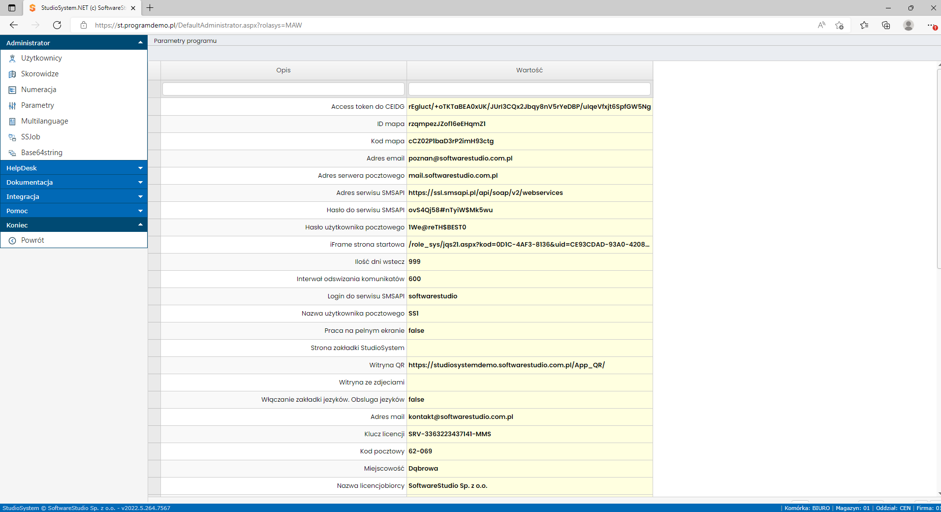Expand the HelpDesk section

(x=140, y=168)
